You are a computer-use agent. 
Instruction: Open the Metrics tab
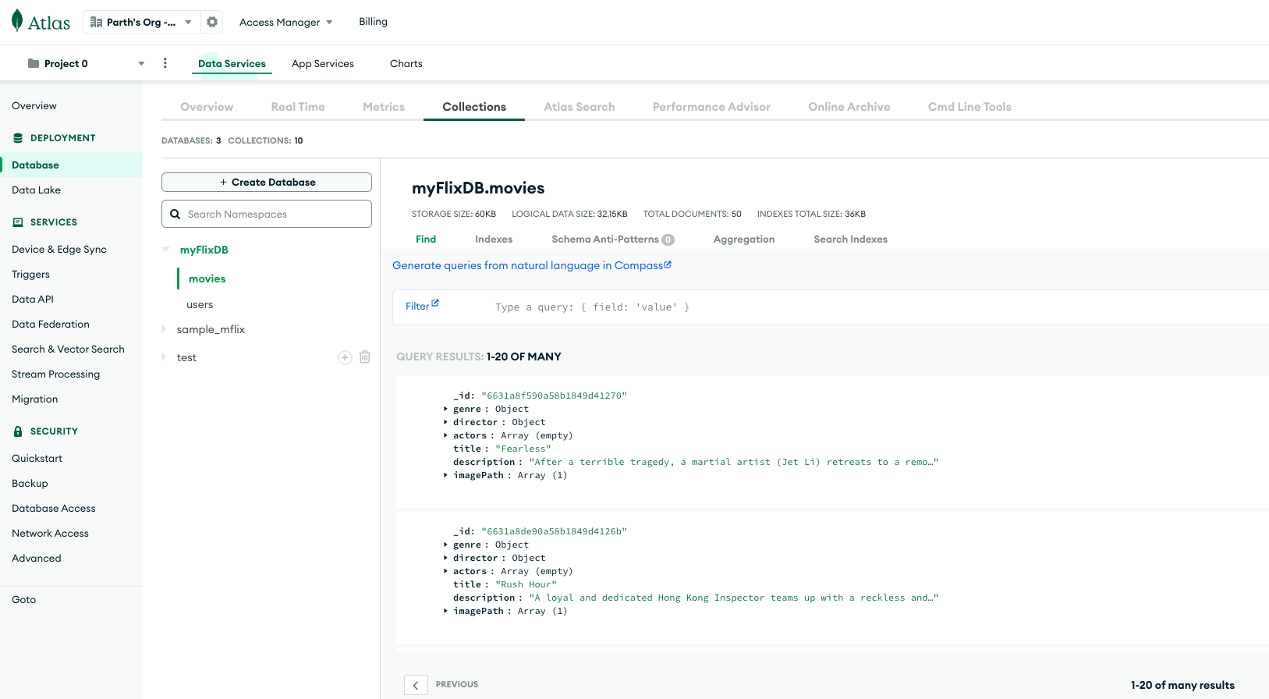(x=384, y=107)
